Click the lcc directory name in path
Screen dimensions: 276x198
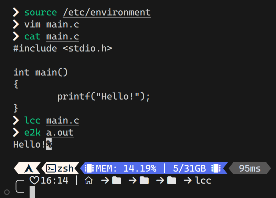pos(203,180)
